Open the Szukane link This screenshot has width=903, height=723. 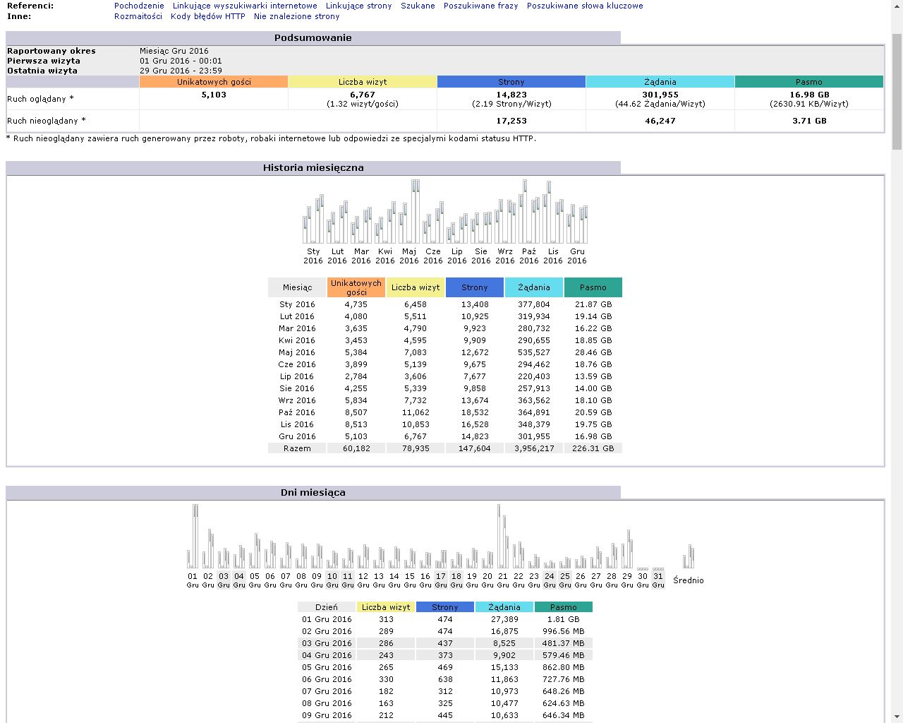click(418, 6)
